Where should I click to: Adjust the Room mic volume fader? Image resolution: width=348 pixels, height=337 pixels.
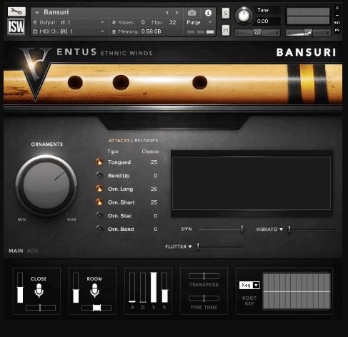pos(76,288)
